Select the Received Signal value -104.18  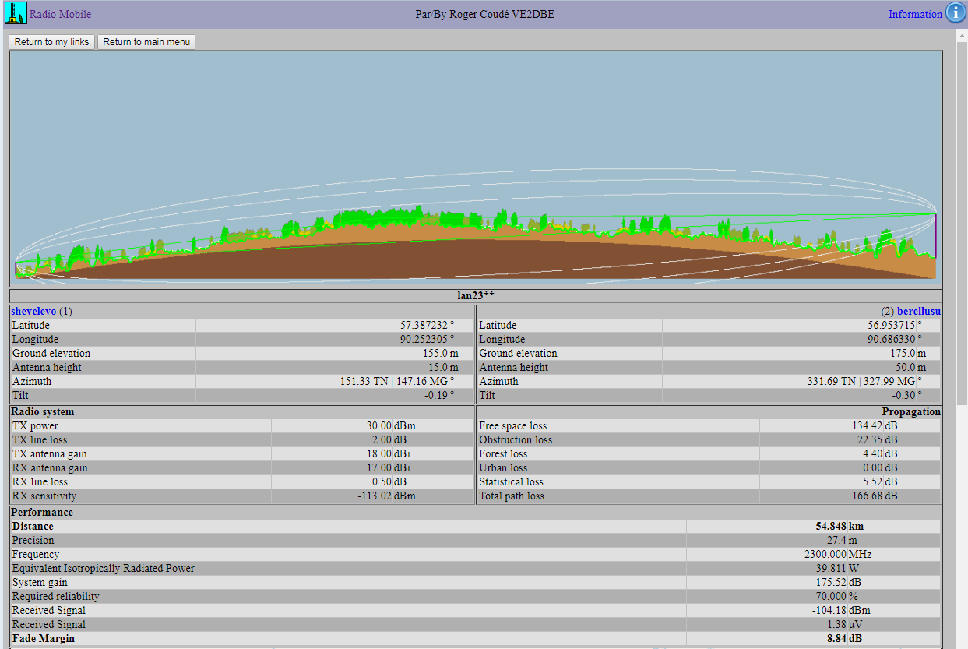(x=828, y=610)
